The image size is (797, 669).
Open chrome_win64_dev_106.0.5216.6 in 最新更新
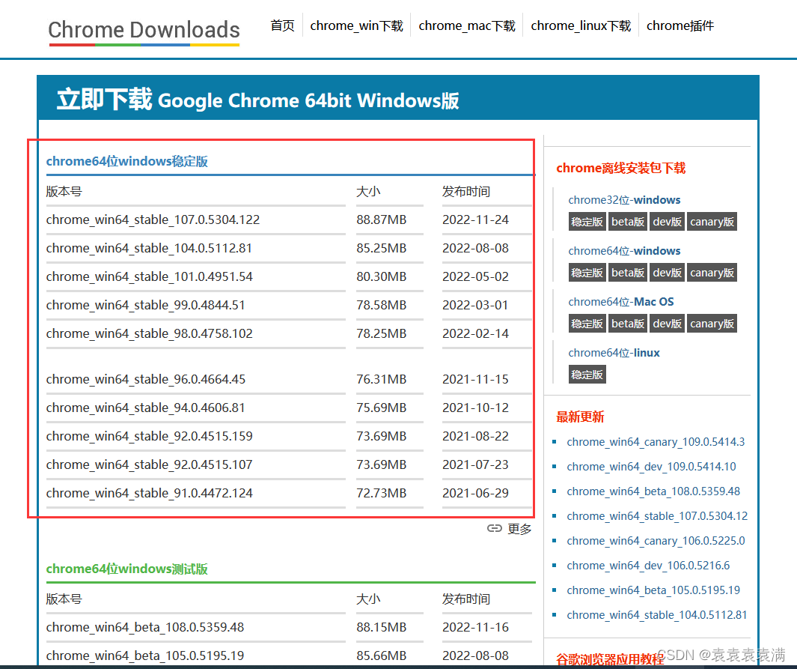tap(648, 565)
